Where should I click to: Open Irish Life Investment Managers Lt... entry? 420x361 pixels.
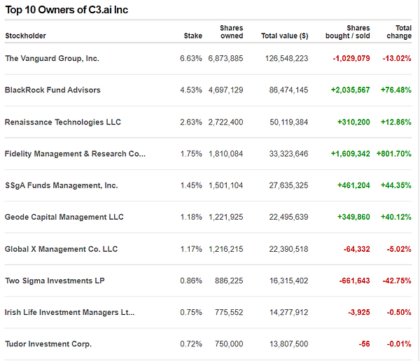(70, 312)
